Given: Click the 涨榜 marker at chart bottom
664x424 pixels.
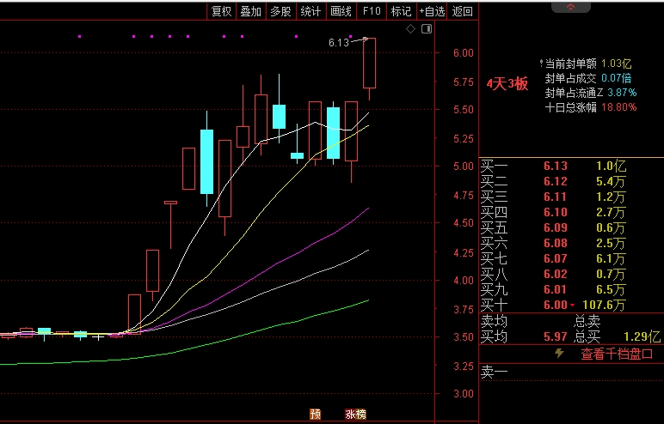Looking at the screenshot, I should (x=355, y=414).
